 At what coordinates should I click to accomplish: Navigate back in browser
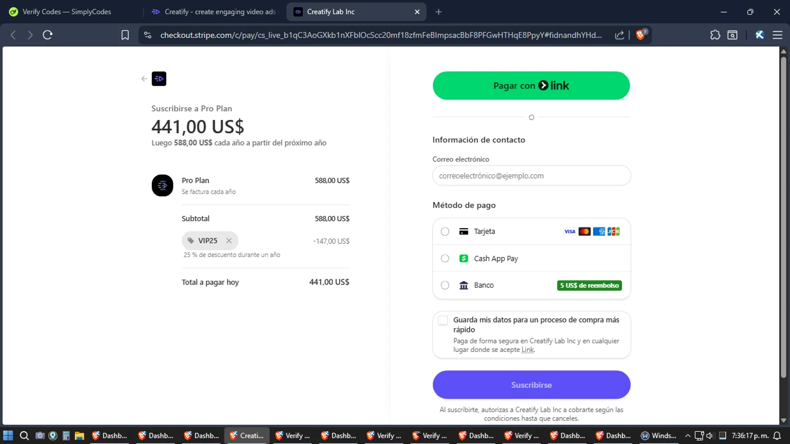pos(13,35)
